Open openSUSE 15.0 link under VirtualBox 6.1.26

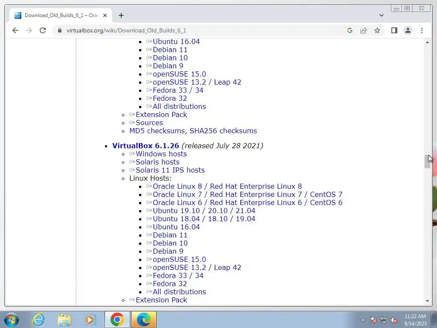[179, 259]
